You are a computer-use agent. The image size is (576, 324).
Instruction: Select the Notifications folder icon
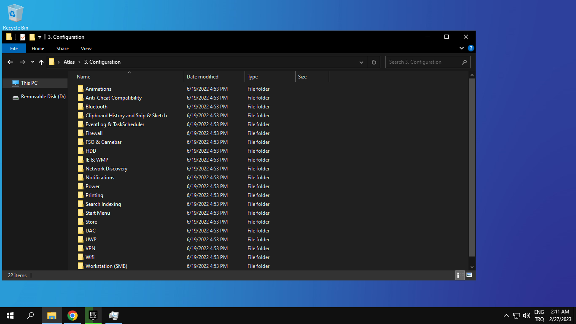(81, 178)
